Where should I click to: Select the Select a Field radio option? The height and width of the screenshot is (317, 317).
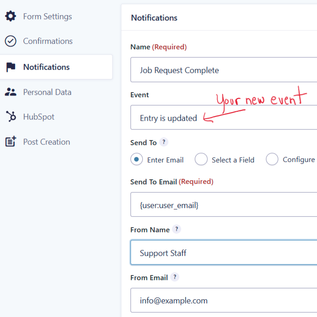tap(201, 159)
